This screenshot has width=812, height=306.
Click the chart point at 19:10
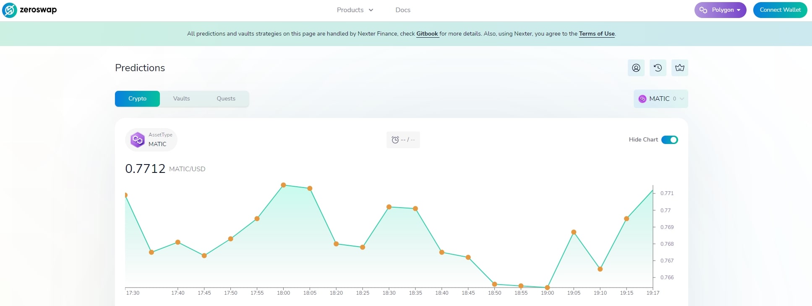[600, 269]
